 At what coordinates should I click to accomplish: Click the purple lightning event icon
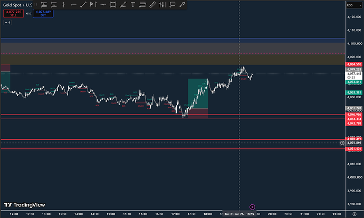(x=252, y=207)
